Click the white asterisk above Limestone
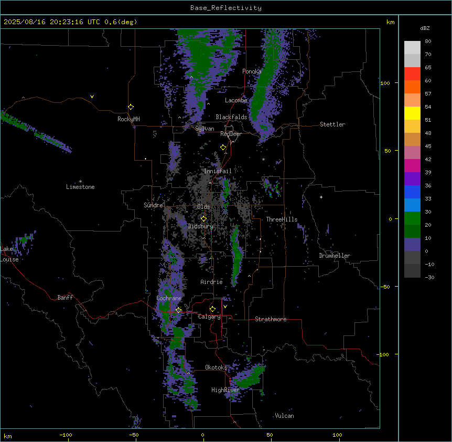Image resolution: width=452 pixels, height=442 pixels. point(80,182)
